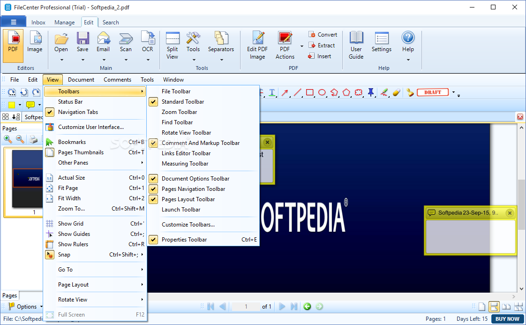This screenshot has width=526, height=325.
Task: Zoom out on page thumbnails
Action: (20, 139)
